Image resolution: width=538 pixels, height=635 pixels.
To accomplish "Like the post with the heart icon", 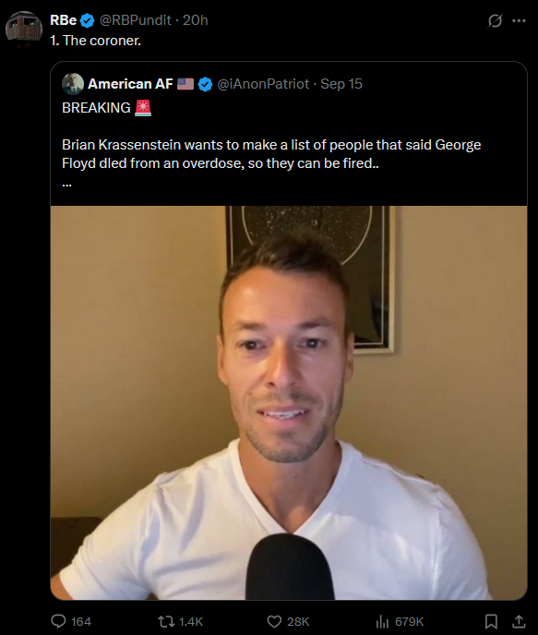I will pyautogui.click(x=274, y=621).
